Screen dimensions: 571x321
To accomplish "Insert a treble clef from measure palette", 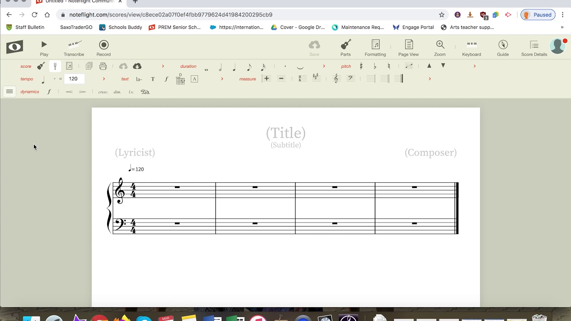I will pyautogui.click(x=336, y=78).
